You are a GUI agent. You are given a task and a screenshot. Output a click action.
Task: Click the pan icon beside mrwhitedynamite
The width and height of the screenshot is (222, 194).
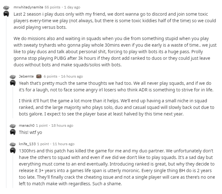[x=6, y=7]
